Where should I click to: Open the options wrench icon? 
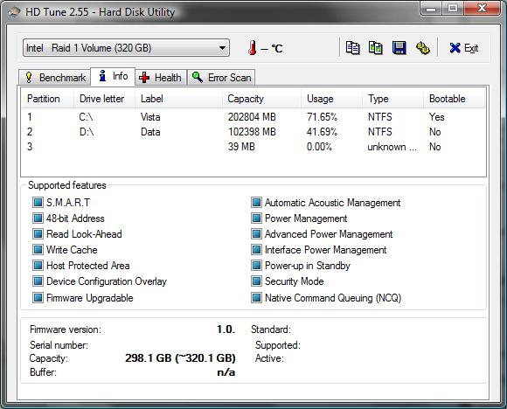pyautogui.click(x=422, y=48)
